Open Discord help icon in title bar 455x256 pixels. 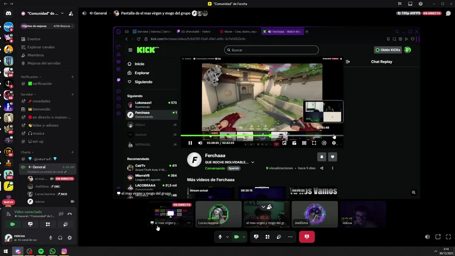[421, 4]
